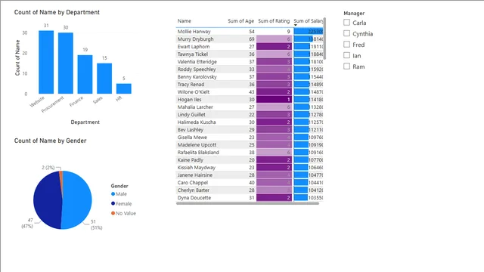
Task: Select Roddy Speechley in the table
Action: coord(197,70)
